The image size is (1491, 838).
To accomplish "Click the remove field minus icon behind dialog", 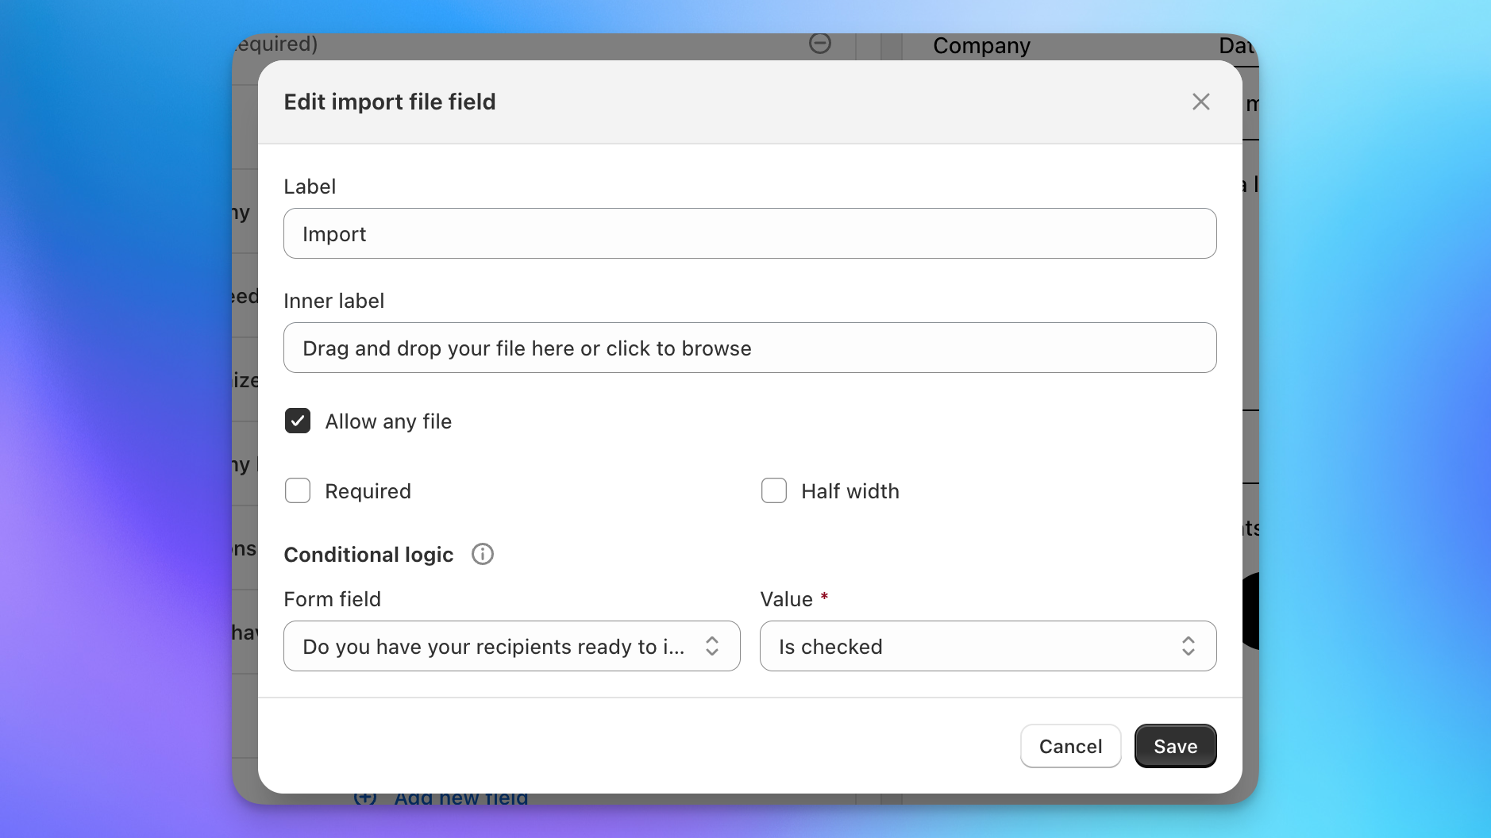I will click(x=820, y=43).
